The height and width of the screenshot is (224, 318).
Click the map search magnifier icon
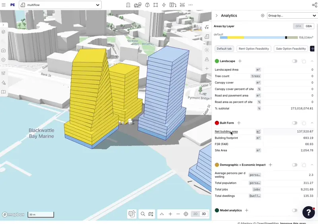(143, 214)
